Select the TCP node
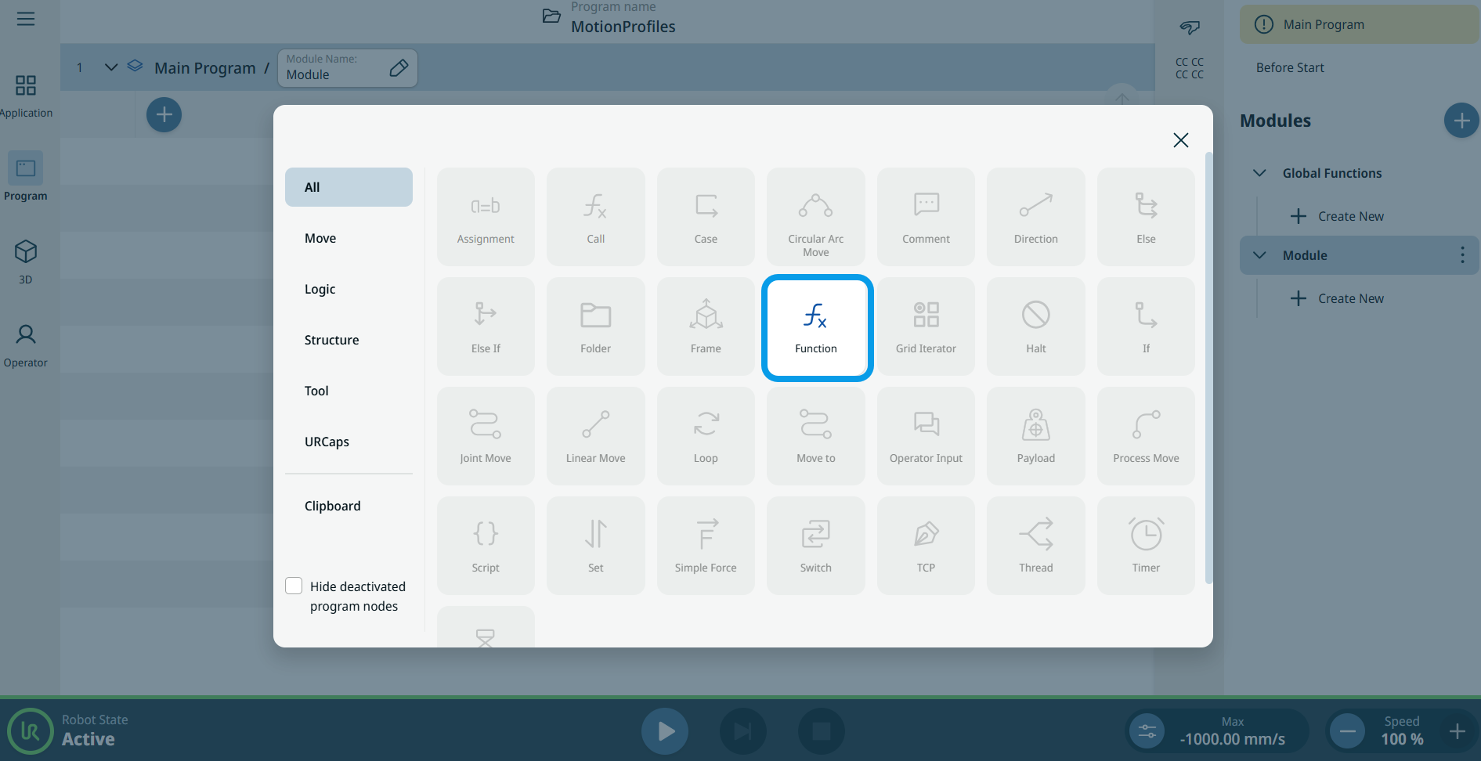1481x761 pixels. [926, 546]
